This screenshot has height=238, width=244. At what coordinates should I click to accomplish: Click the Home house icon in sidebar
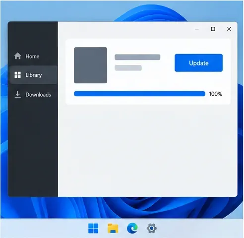[17, 56]
